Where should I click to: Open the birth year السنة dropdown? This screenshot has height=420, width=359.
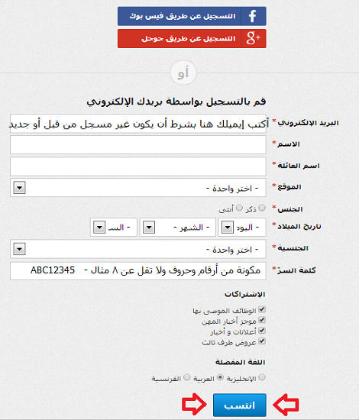pos(114,228)
